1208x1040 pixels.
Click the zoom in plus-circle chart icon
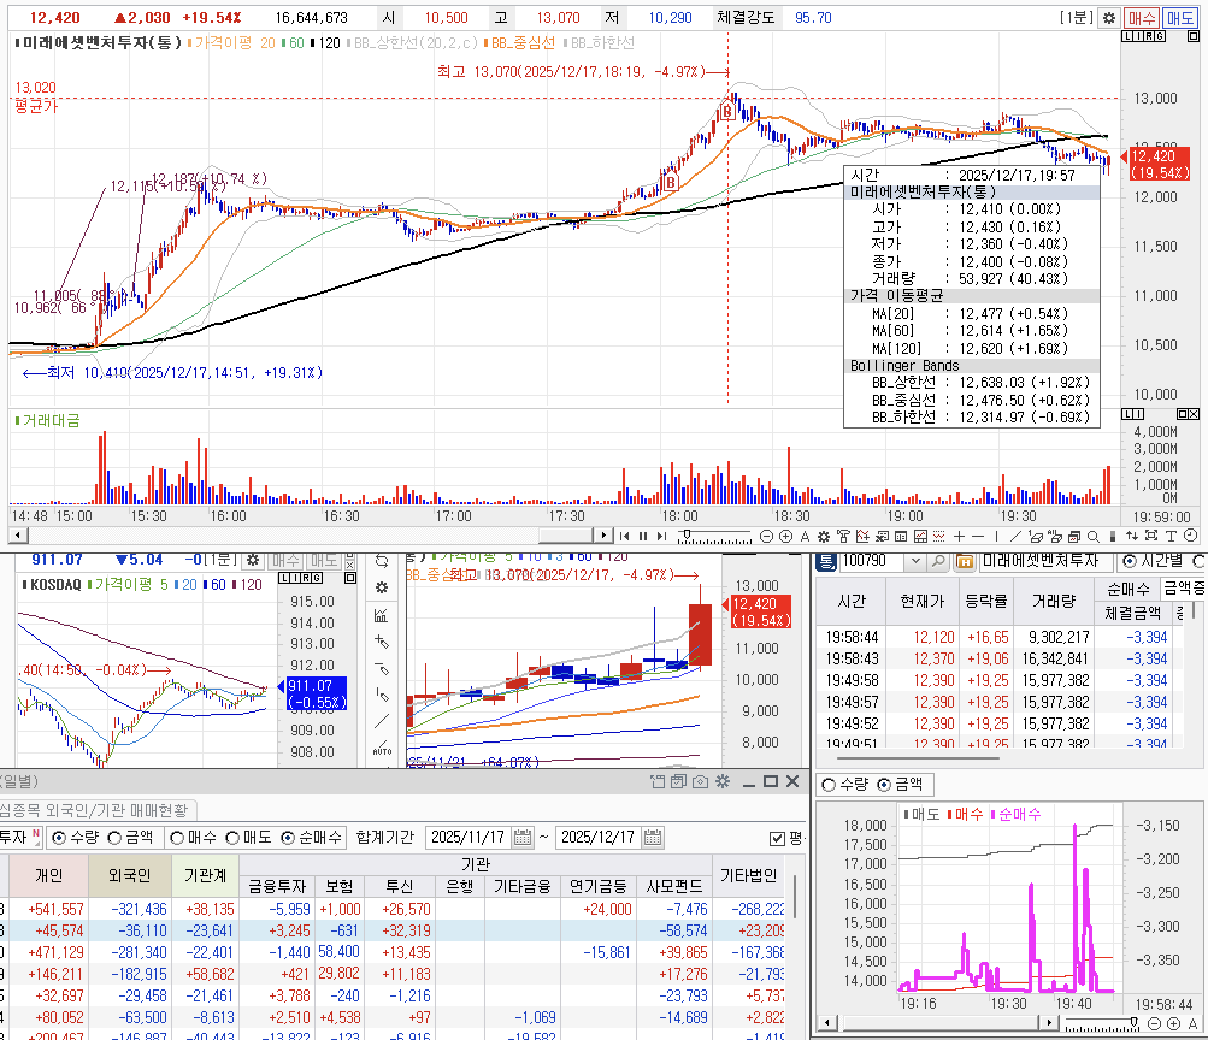coord(785,536)
